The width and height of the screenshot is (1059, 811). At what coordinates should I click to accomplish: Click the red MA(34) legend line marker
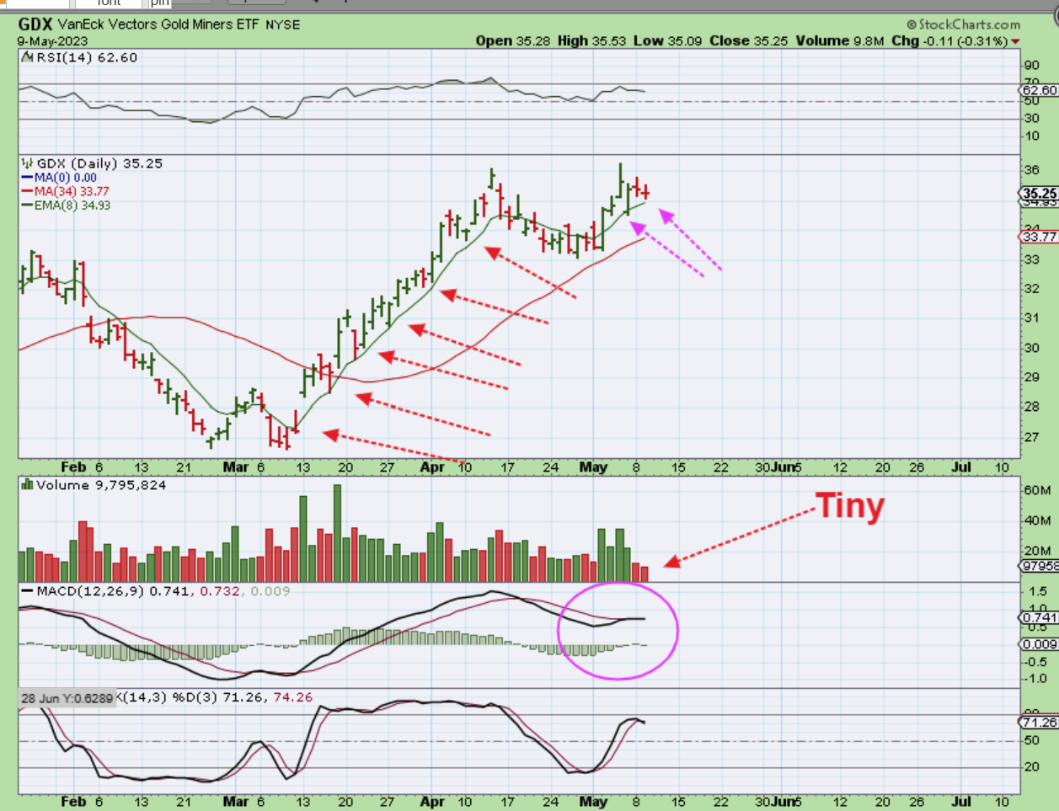pyautogui.click(x=27, y=191)
